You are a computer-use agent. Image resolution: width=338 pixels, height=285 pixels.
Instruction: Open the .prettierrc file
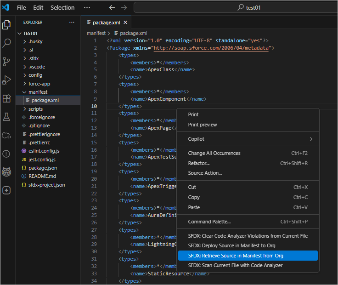48,143
